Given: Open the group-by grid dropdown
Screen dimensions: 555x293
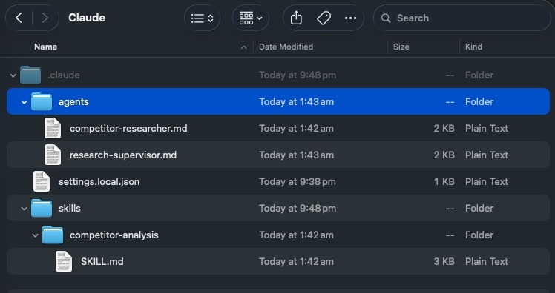Looking at the screenshot, I should (251, 18).
